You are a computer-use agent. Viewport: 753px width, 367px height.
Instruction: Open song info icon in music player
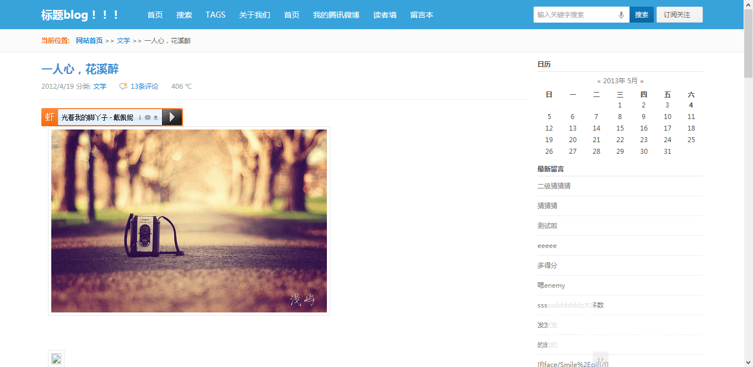coord(140,117)
